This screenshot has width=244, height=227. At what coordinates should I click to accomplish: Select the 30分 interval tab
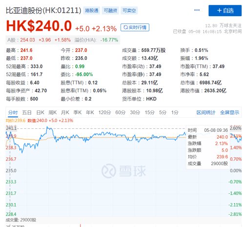coord(135,112)
